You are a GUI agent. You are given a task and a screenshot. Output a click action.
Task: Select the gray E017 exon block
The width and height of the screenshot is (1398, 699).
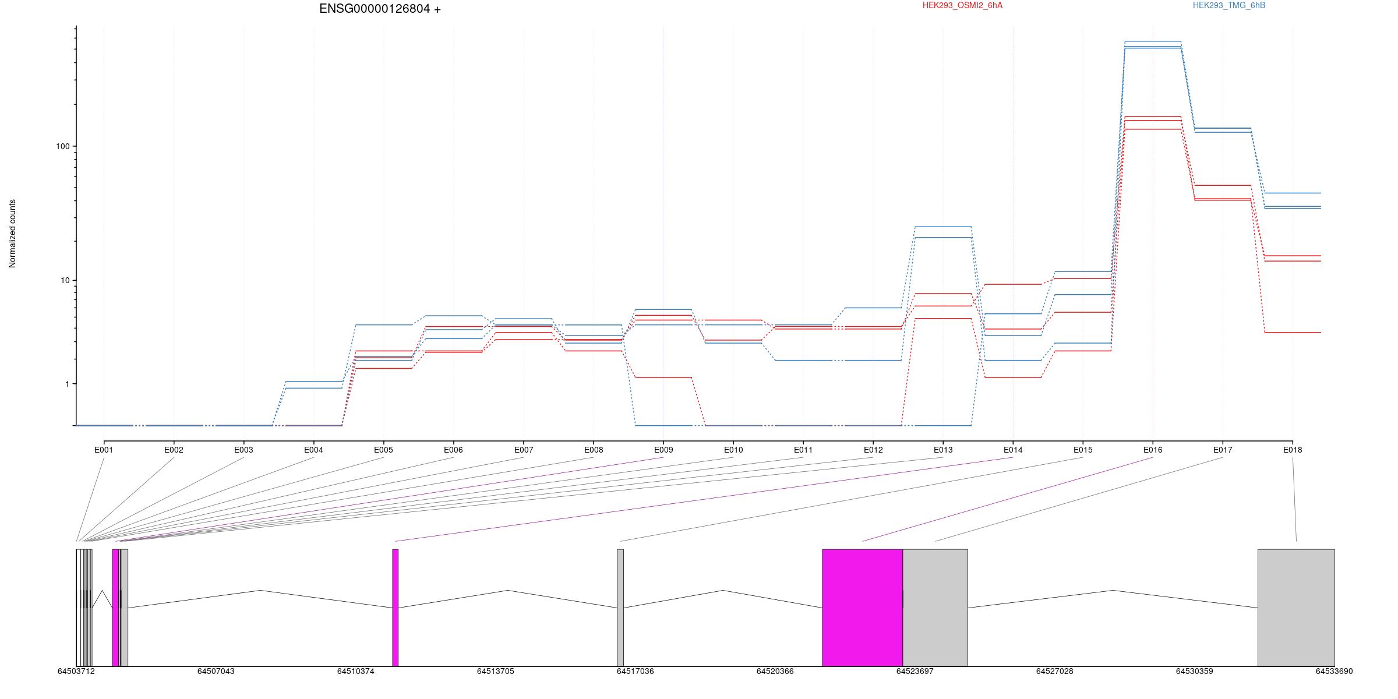coord(935,608)
